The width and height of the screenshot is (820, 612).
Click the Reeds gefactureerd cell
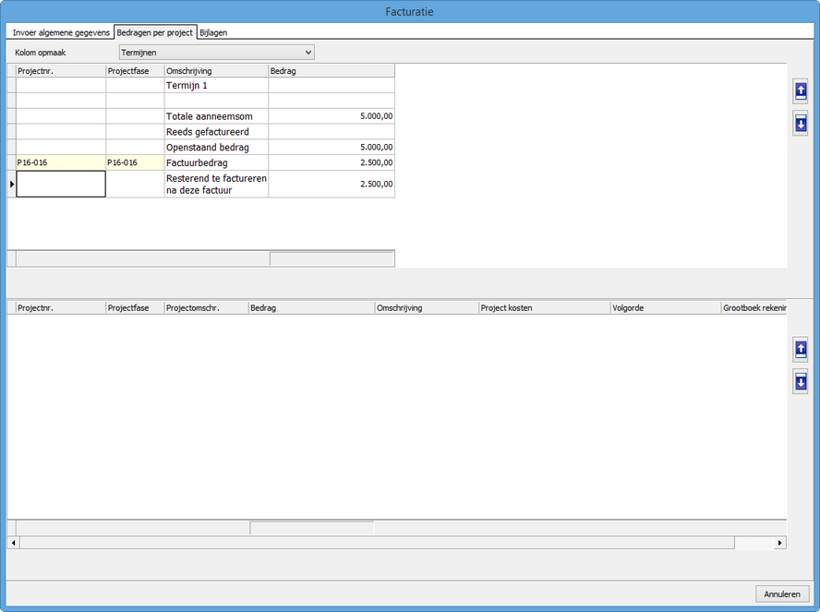216,132
